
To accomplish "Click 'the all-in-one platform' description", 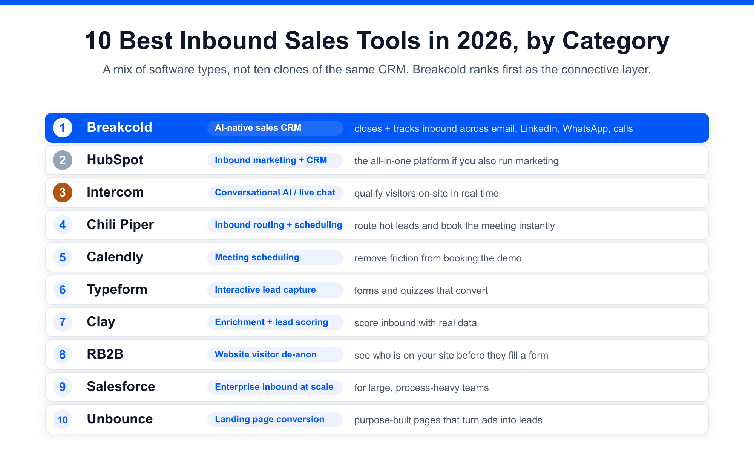I will tap(457, 161).
